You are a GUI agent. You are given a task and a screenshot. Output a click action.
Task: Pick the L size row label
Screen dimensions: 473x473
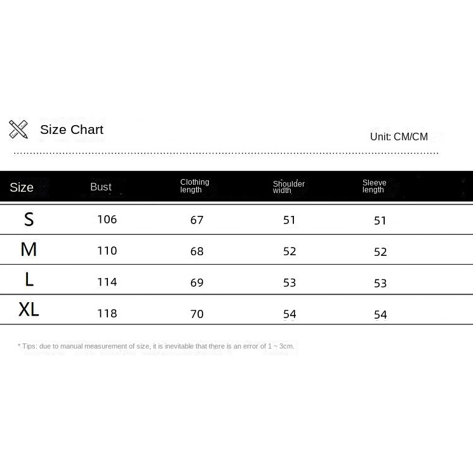[x=29, y=279]
